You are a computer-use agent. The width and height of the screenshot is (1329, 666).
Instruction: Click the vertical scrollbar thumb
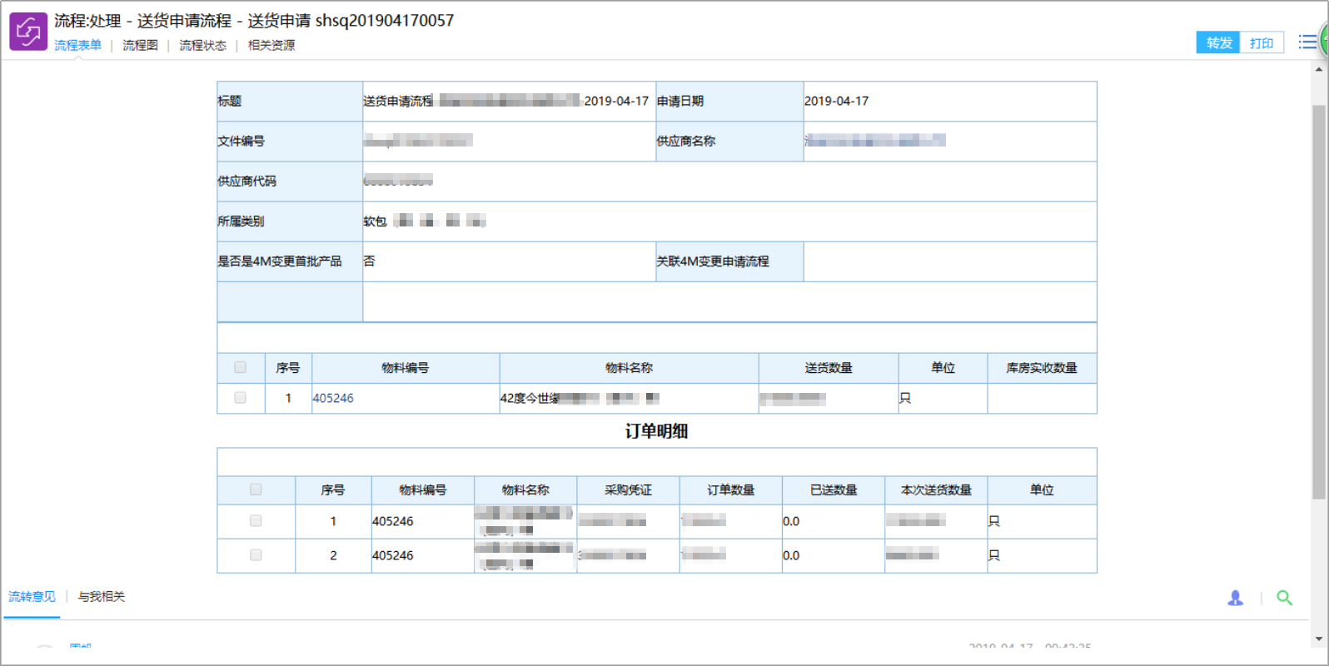tap(1319, 301)
